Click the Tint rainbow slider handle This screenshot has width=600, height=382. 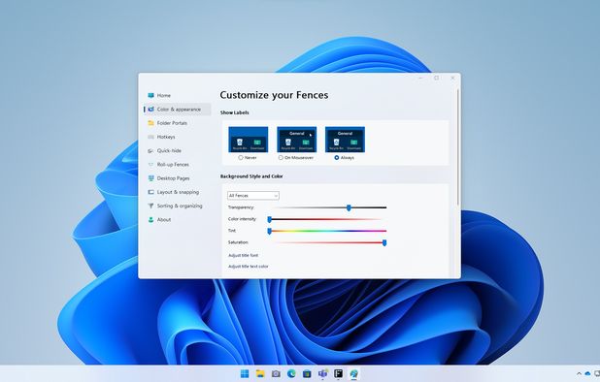pyautogui.click(x=269, y=231)
